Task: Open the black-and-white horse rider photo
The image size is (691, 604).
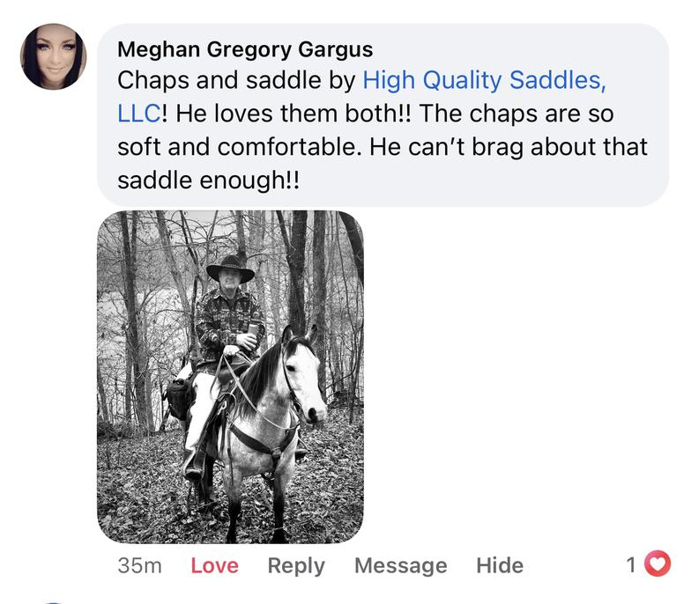Action: tap(230, 377)
